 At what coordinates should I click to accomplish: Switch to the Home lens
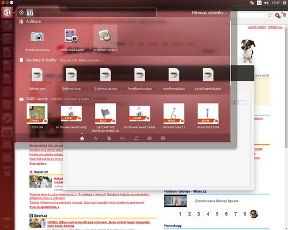(x=82, y=139)
